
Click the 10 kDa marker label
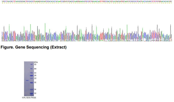tap(35, 93)
